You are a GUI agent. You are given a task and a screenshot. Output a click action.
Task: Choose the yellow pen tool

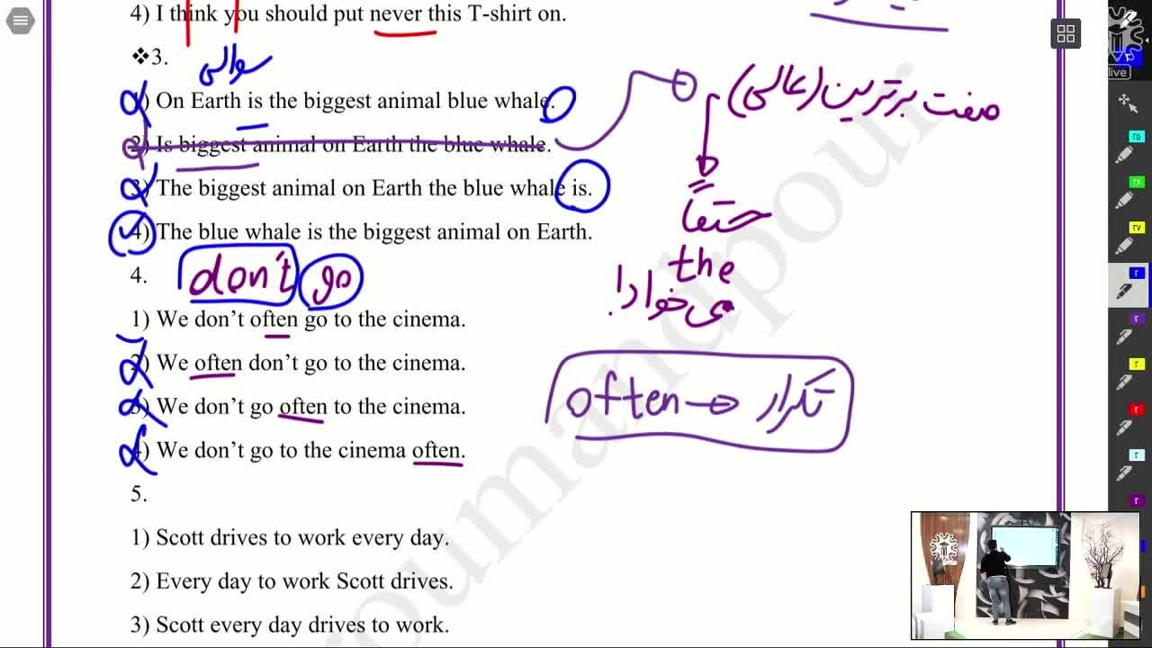pos(1127,376)
